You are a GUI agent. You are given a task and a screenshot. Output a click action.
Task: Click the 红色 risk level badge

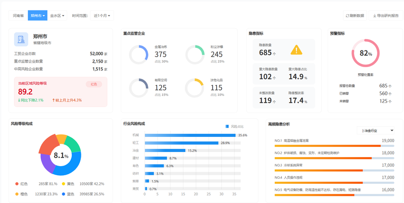point(94,84)
